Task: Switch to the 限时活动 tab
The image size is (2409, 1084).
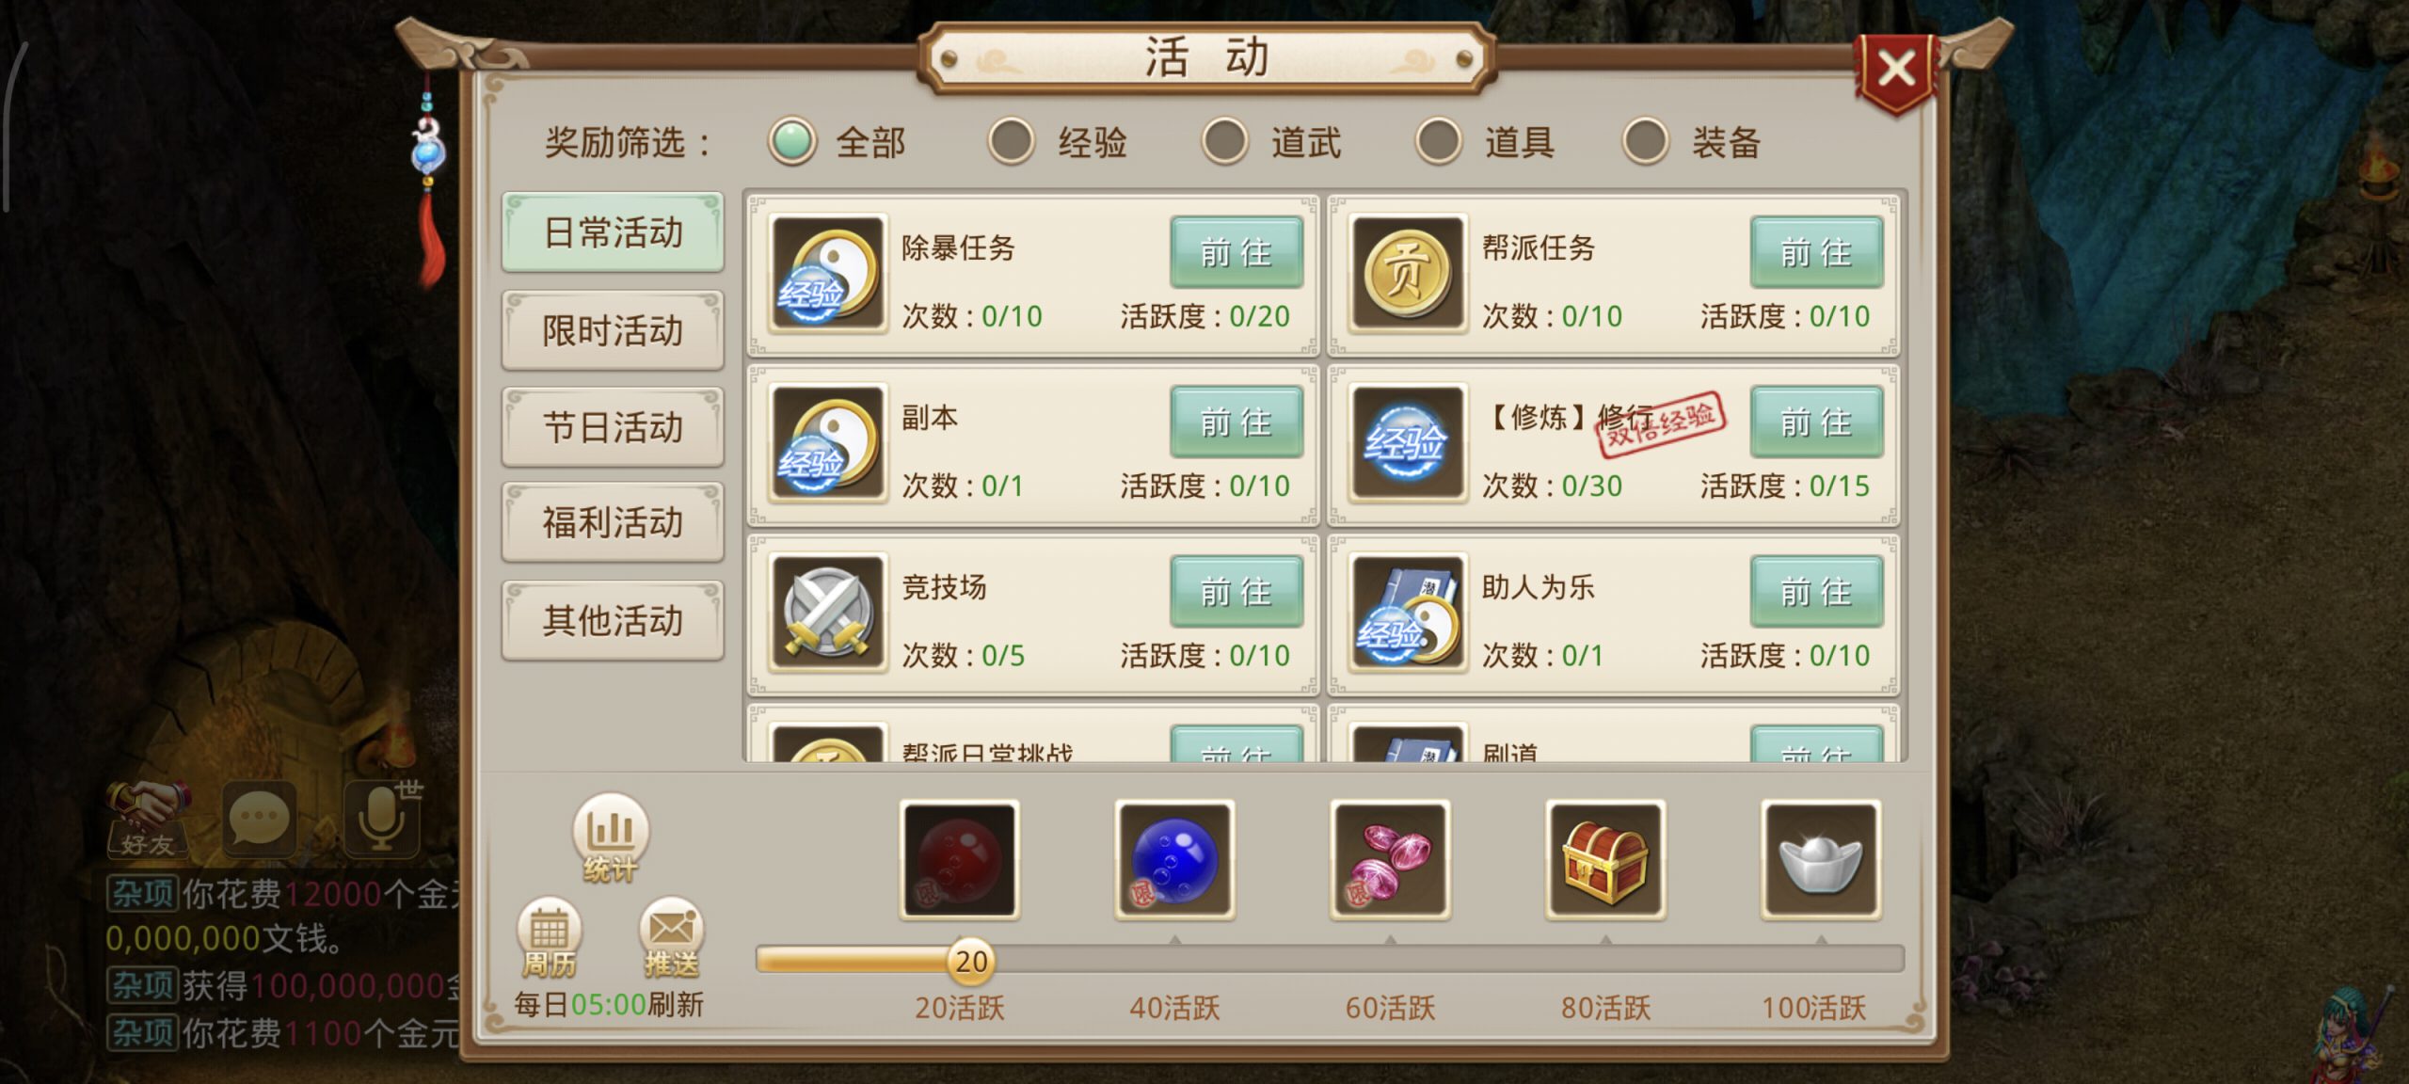Action: (x=613, y=330)
